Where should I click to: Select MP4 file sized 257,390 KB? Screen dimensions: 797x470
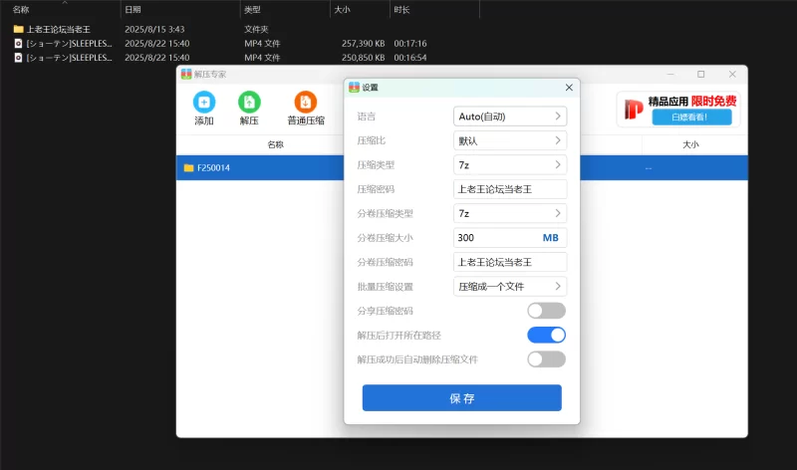[219, 43]
